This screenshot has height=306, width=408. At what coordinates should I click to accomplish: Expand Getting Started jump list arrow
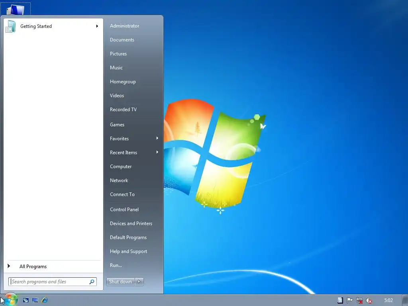click(97, 26)
